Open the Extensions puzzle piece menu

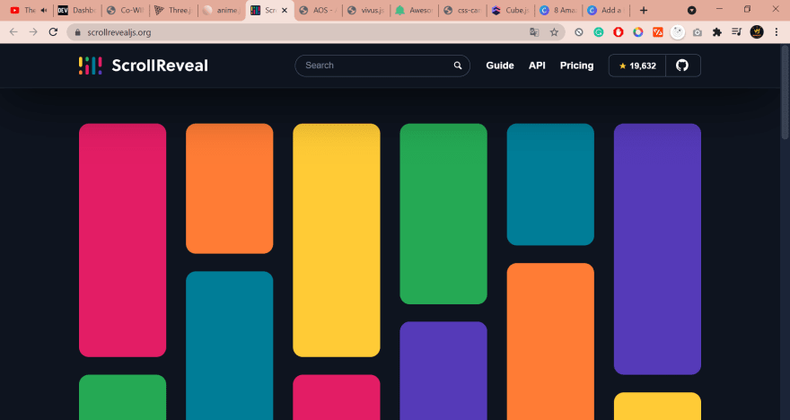pos(717,32)
